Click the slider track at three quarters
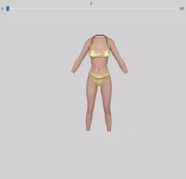This screenshot has height=179, width=186. (x=134, y=9)
